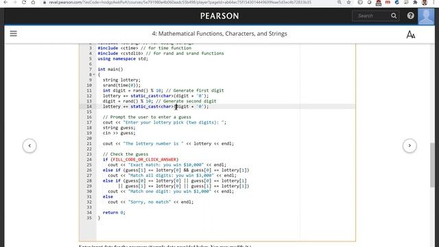This screenshot has width=439, height=247.
Task: Click the red 'm' extension icon
Action: 388,3
